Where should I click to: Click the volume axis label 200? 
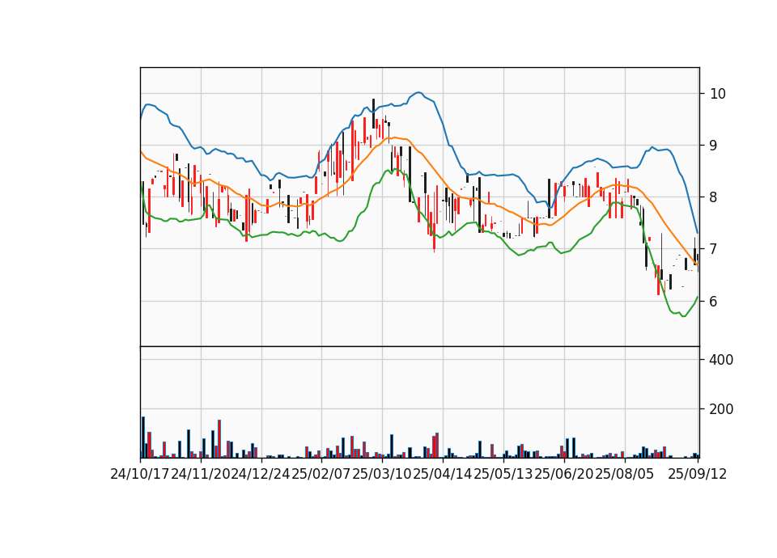point(721,409)
